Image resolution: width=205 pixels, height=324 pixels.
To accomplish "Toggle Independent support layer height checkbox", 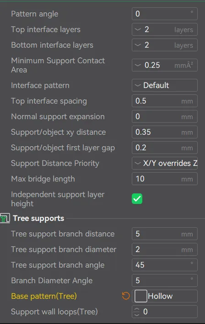I will (x=137, y=198).
